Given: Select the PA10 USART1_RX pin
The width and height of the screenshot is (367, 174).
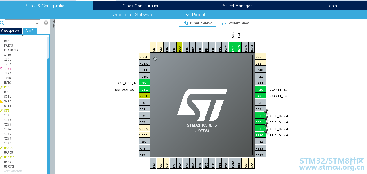Looking at the screenshot, I should point(260,89).
